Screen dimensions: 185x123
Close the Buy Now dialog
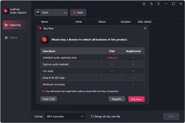(x=145, y=28)
